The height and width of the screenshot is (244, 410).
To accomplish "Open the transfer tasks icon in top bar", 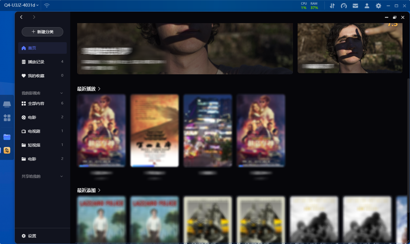I will pyautogui.click(x=332, y=6).
